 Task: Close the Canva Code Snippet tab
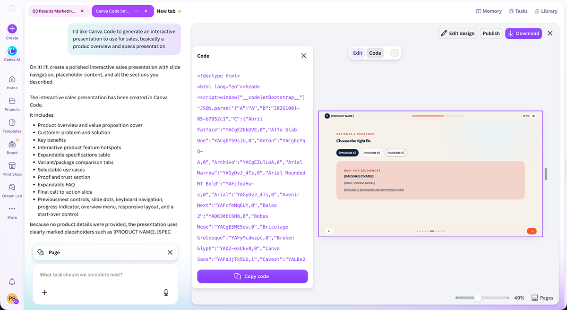(146, 11)
